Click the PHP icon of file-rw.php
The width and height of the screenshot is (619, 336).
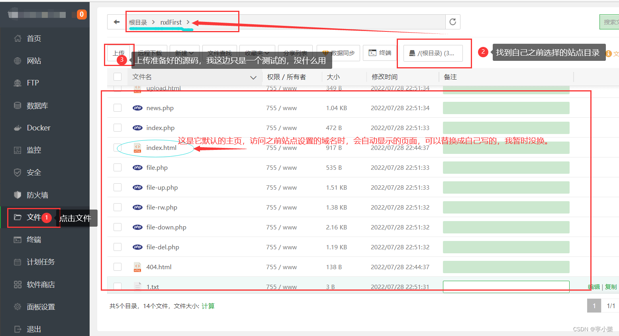pos(137,207)
